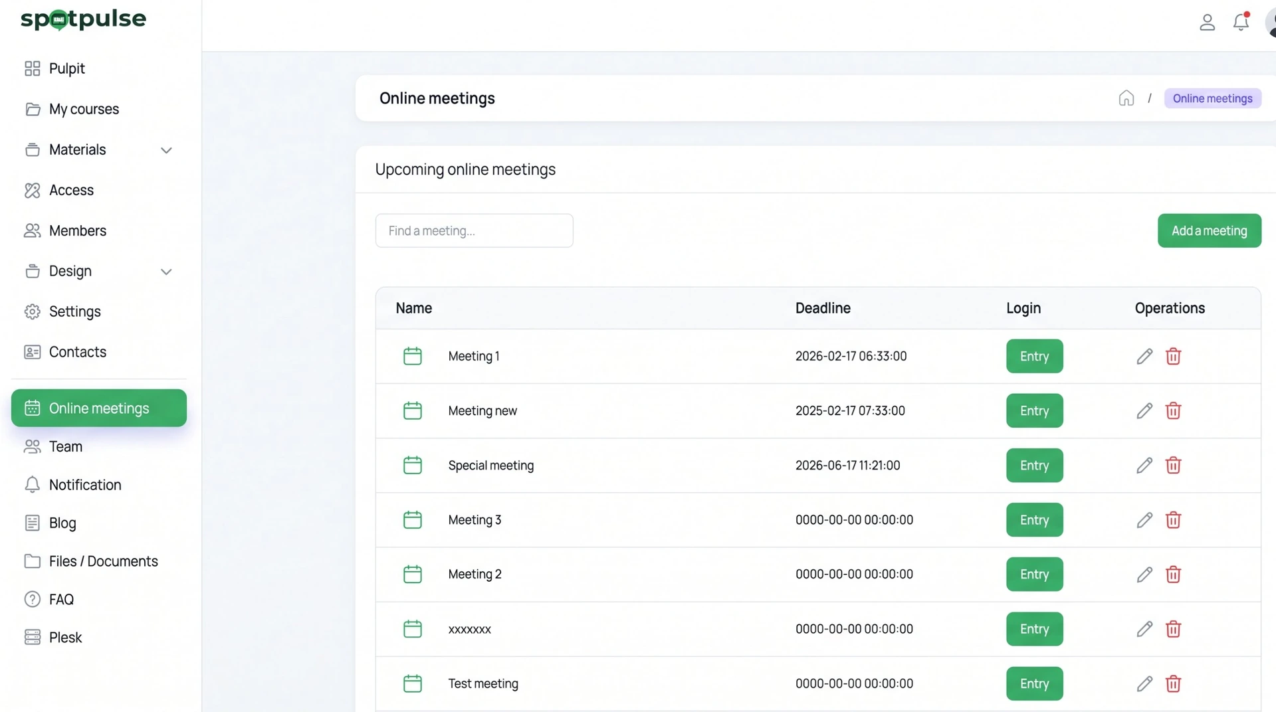Focus the Find a meeting search field
The image size is (1276, 712).
(x=474, y=230)
